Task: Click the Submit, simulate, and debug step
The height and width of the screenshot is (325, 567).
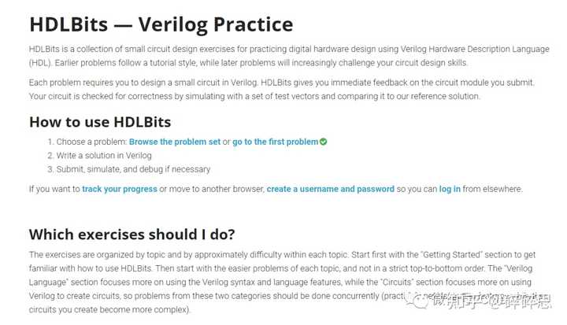Action: pos(133,169)
